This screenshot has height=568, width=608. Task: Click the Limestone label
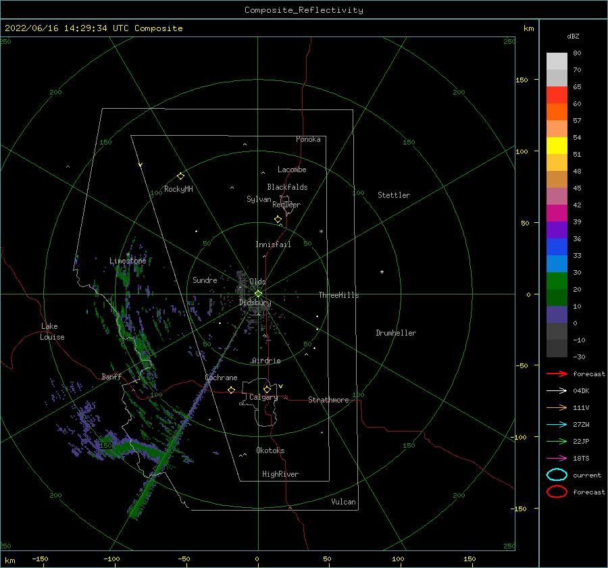point(128,261)
